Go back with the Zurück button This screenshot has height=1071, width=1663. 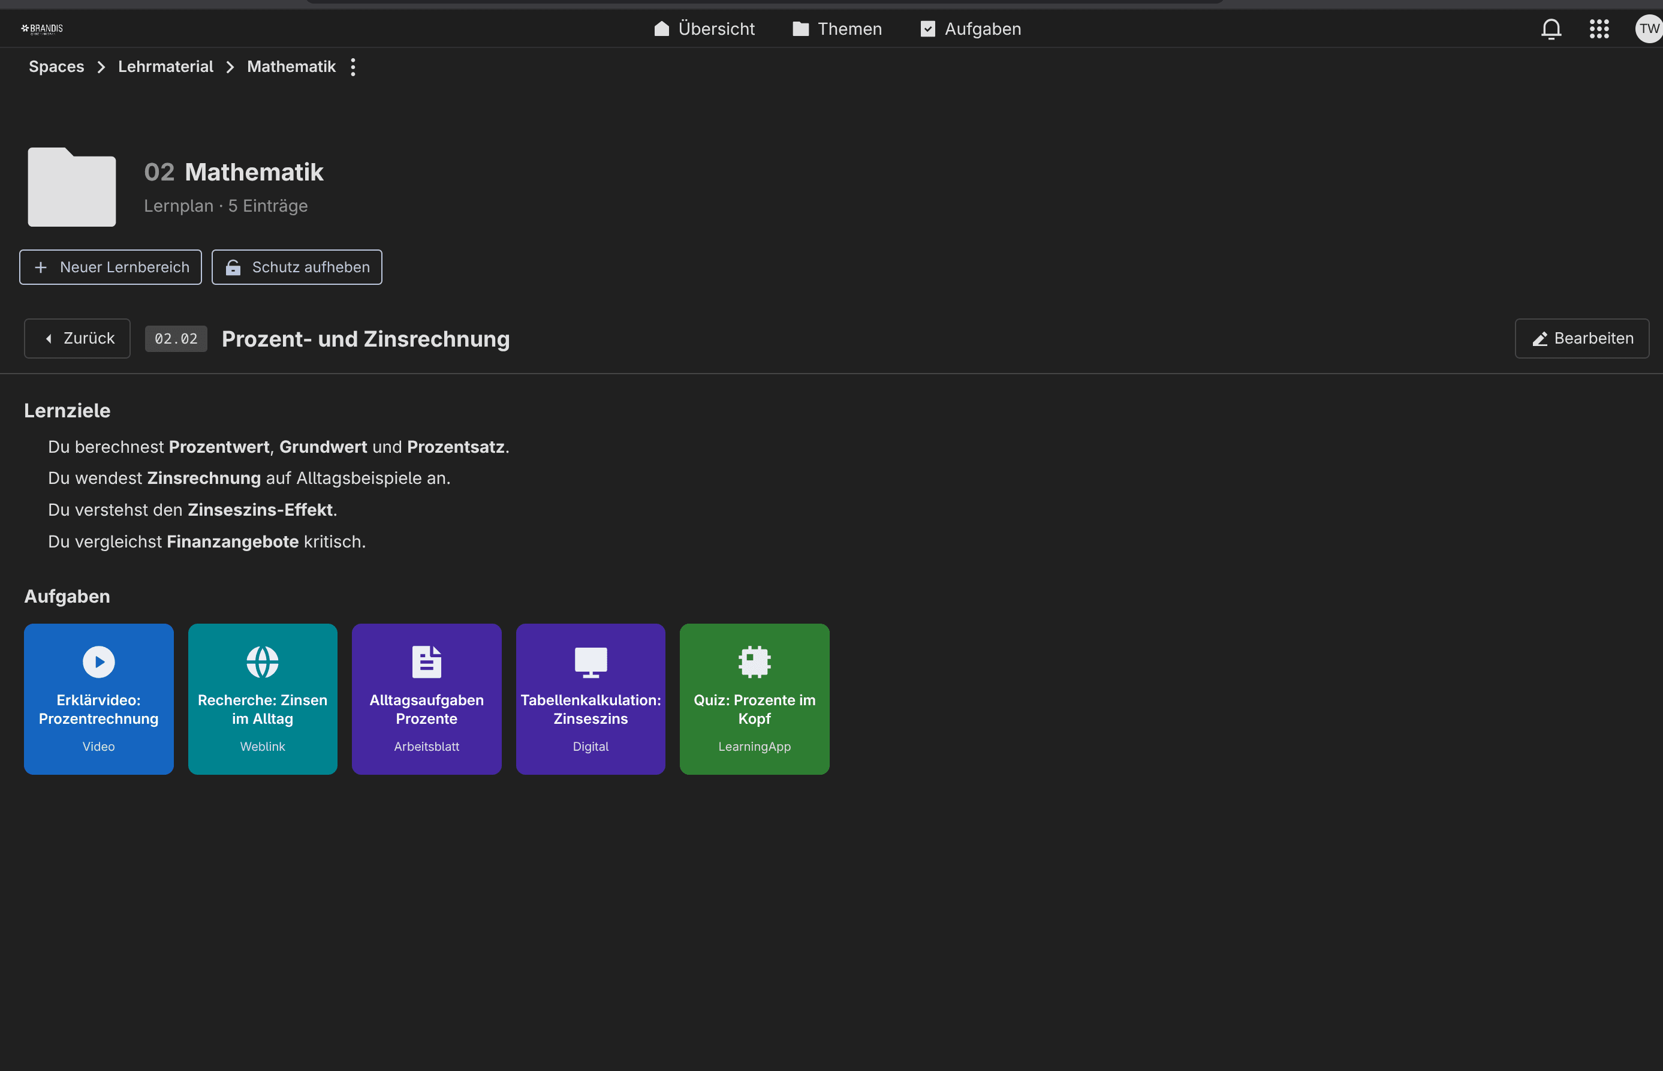click(x=77, y=339)
